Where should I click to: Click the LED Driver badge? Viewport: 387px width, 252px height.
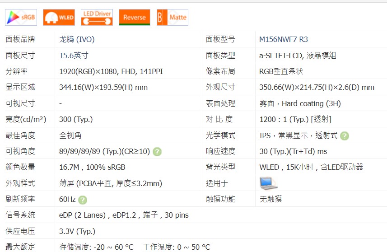click(x=97, y=17)
